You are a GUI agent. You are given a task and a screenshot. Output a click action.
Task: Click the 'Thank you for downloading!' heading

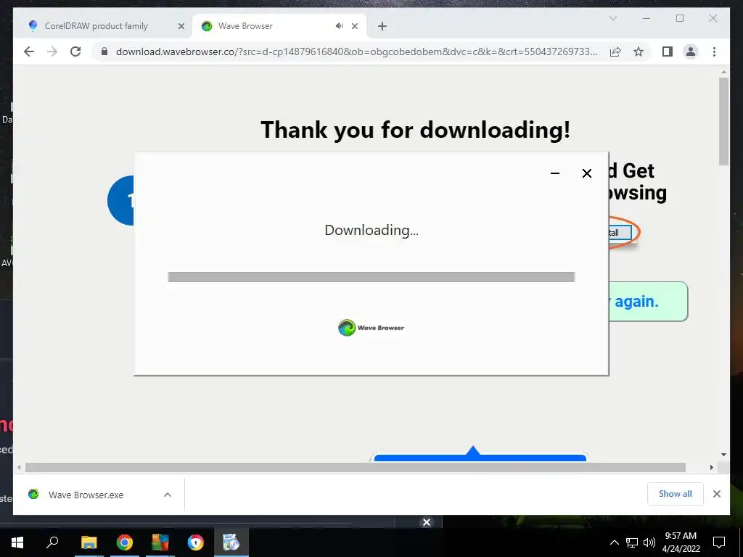pyautogui.click(x=416, y=130)
